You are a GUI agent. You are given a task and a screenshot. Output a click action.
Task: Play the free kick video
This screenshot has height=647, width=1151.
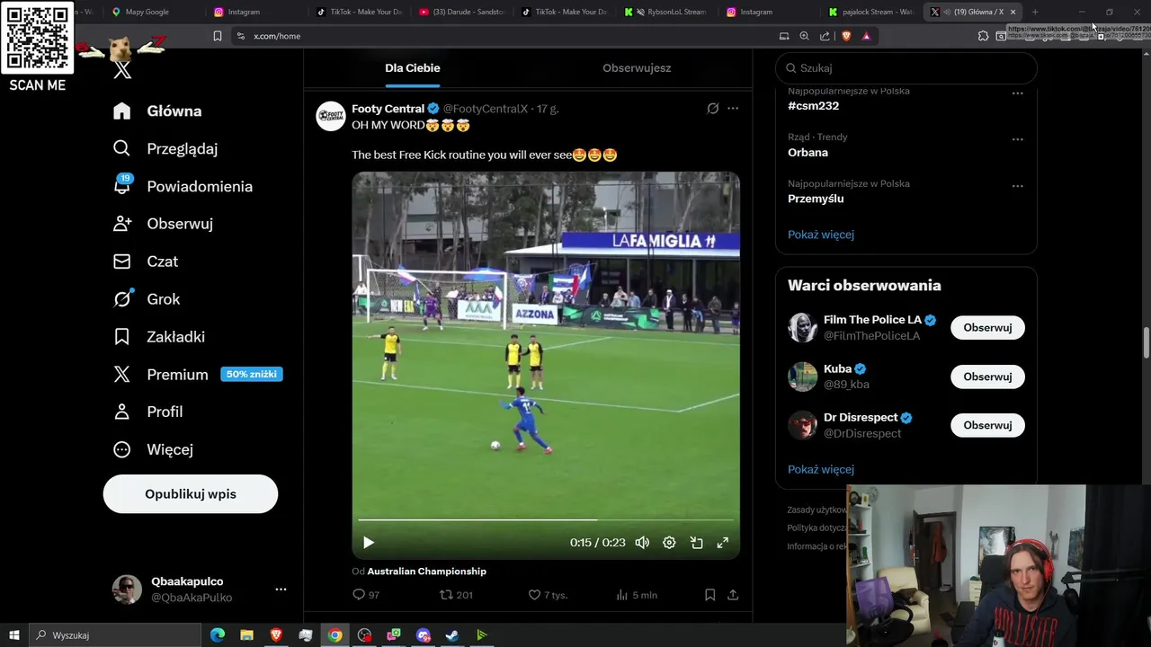coord(369,543)
